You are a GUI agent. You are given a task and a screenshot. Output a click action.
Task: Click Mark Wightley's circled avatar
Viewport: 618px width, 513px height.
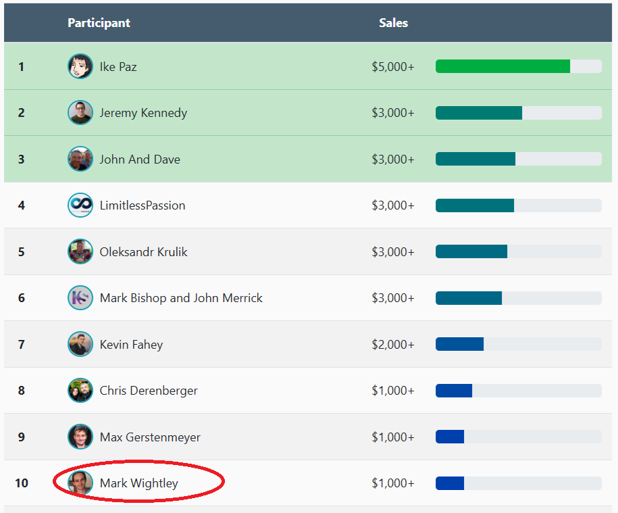80,483
